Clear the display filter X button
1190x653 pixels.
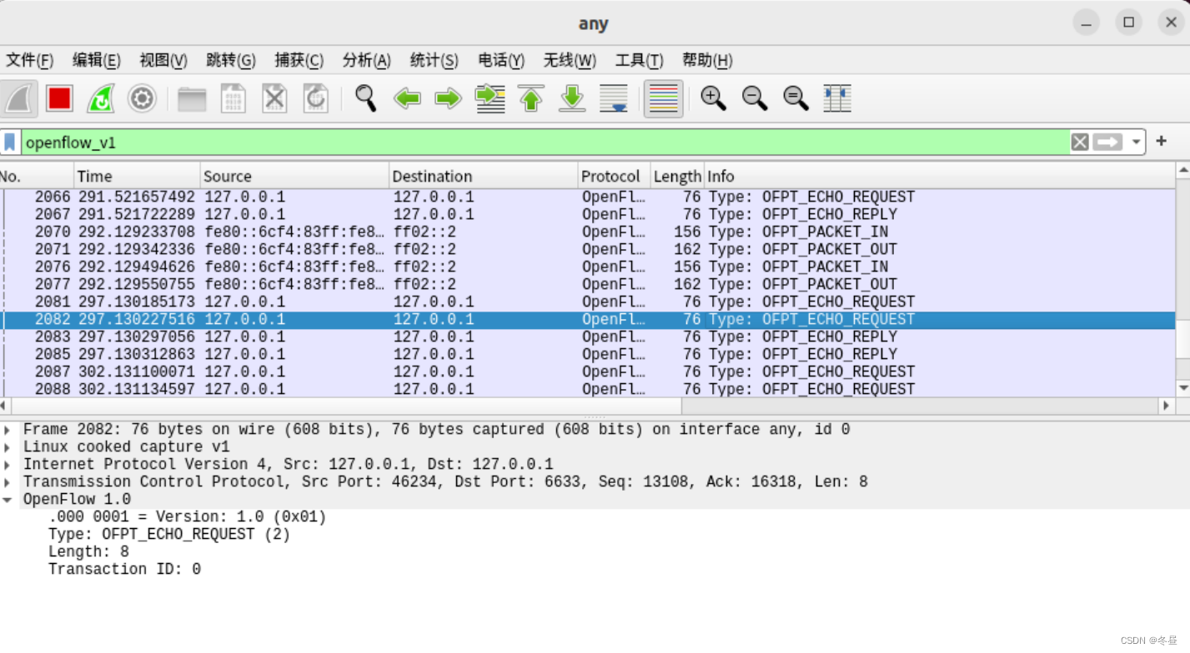click(1080, 142)
